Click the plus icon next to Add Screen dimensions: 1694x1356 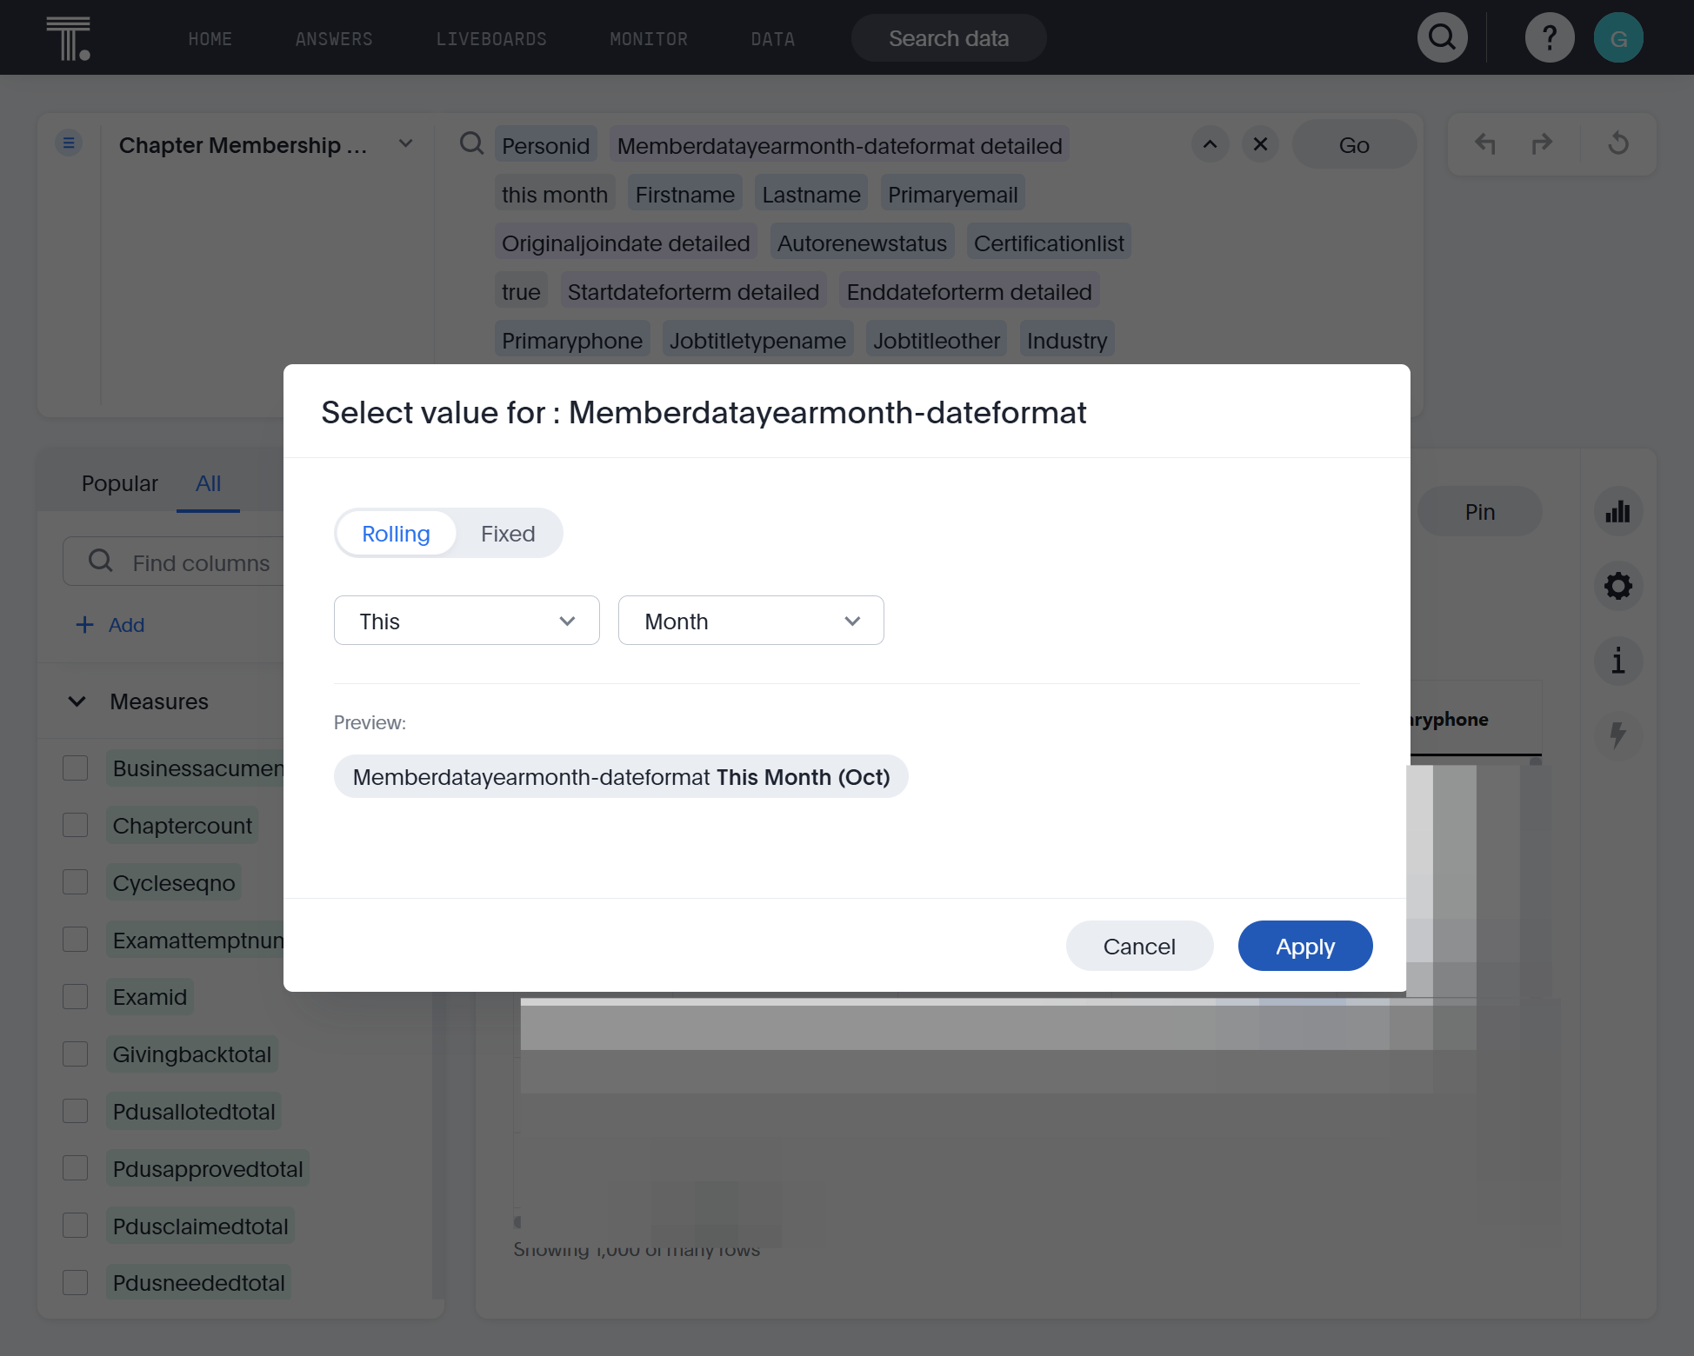pyautogui.click(x=84, y=625)
